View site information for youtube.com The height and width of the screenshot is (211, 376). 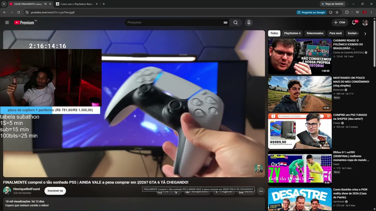[x=27, y=12]
